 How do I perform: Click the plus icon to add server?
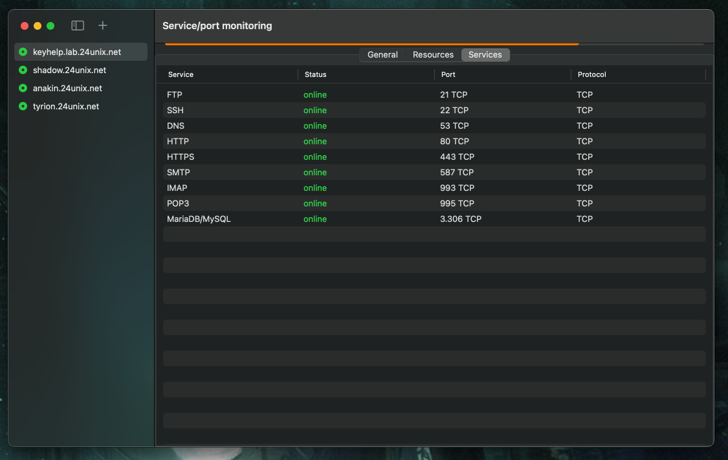tap(102, 26)
